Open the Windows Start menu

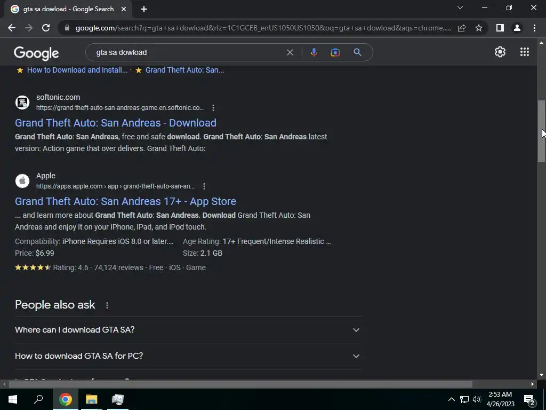tap(13, 399)
